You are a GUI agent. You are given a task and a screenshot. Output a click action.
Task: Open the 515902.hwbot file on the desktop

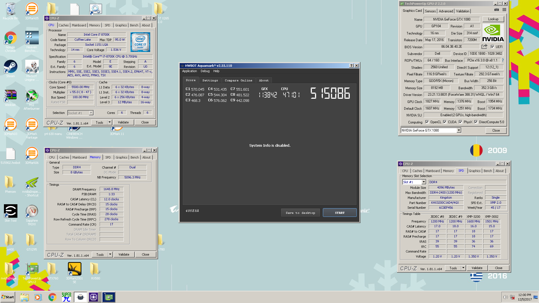coord(10,156)
